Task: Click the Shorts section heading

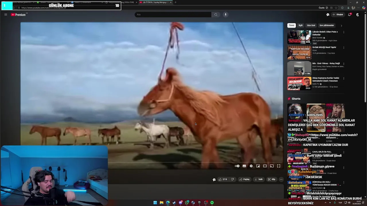Action: pyautogui.click(x=296, y=99)
